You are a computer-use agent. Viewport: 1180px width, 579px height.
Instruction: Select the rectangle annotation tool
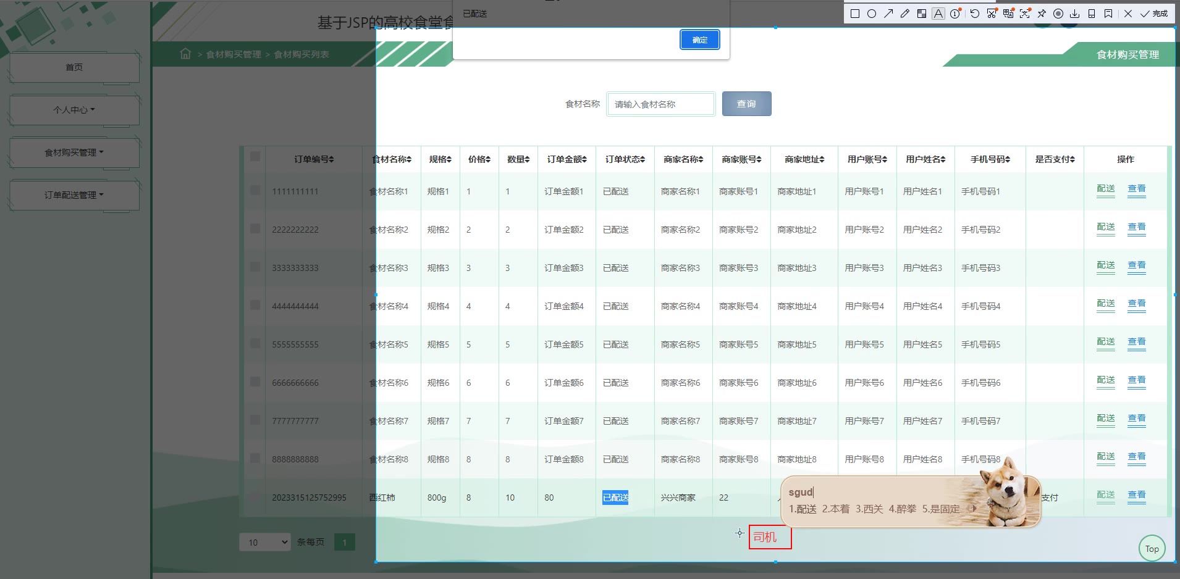tap(855, 14)
